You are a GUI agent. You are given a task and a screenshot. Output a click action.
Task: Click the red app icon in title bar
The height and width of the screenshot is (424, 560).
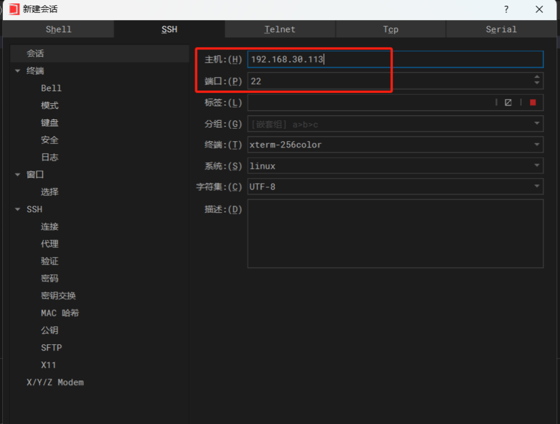pos(14,9)
